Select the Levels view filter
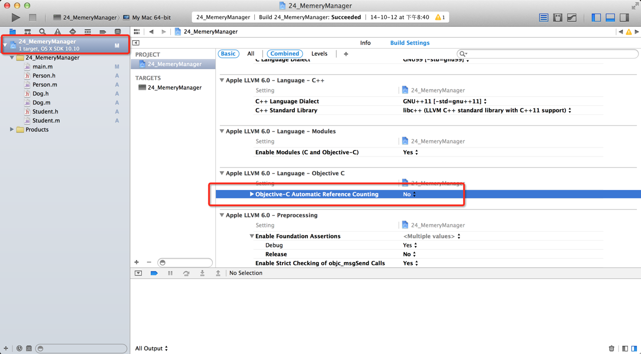This screenshot has width=641, height=354. click(x=319, y=53)
